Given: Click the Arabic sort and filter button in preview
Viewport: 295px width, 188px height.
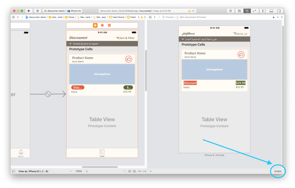Looking at the screenshot, I should click(240, 33).
